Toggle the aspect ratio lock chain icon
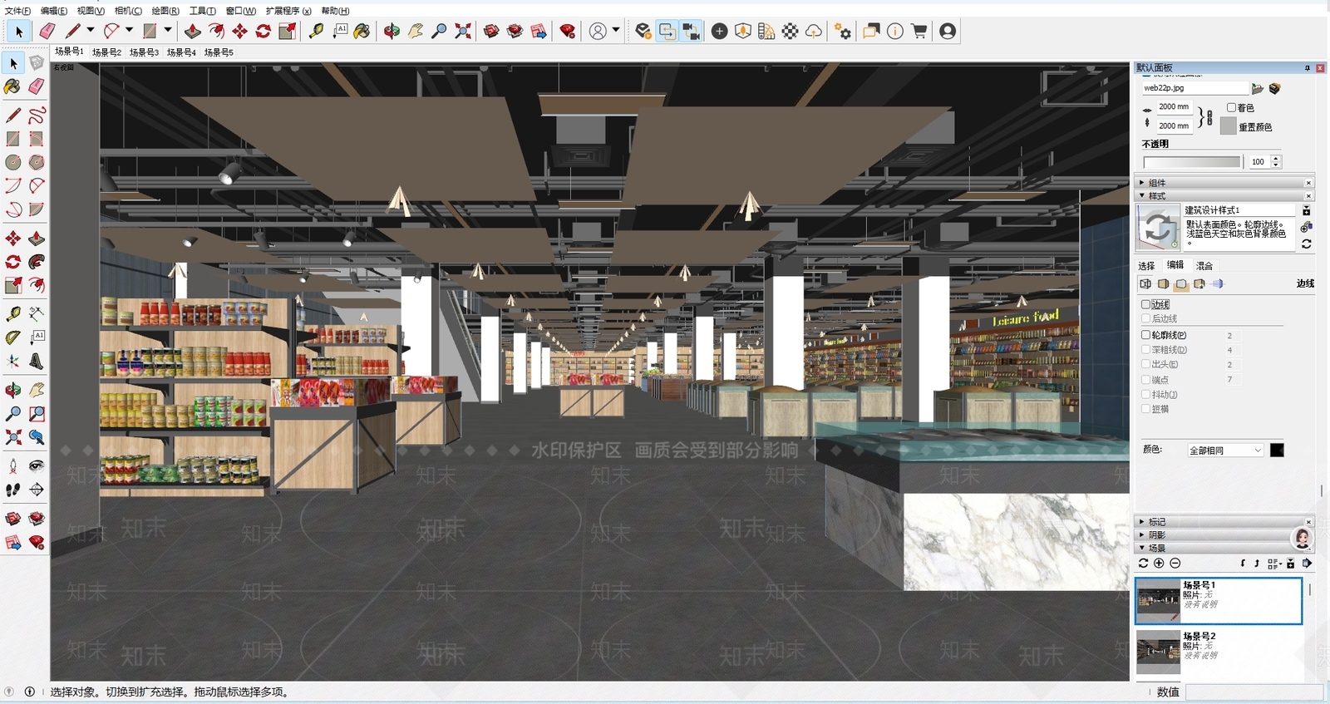 (1209, 117)
